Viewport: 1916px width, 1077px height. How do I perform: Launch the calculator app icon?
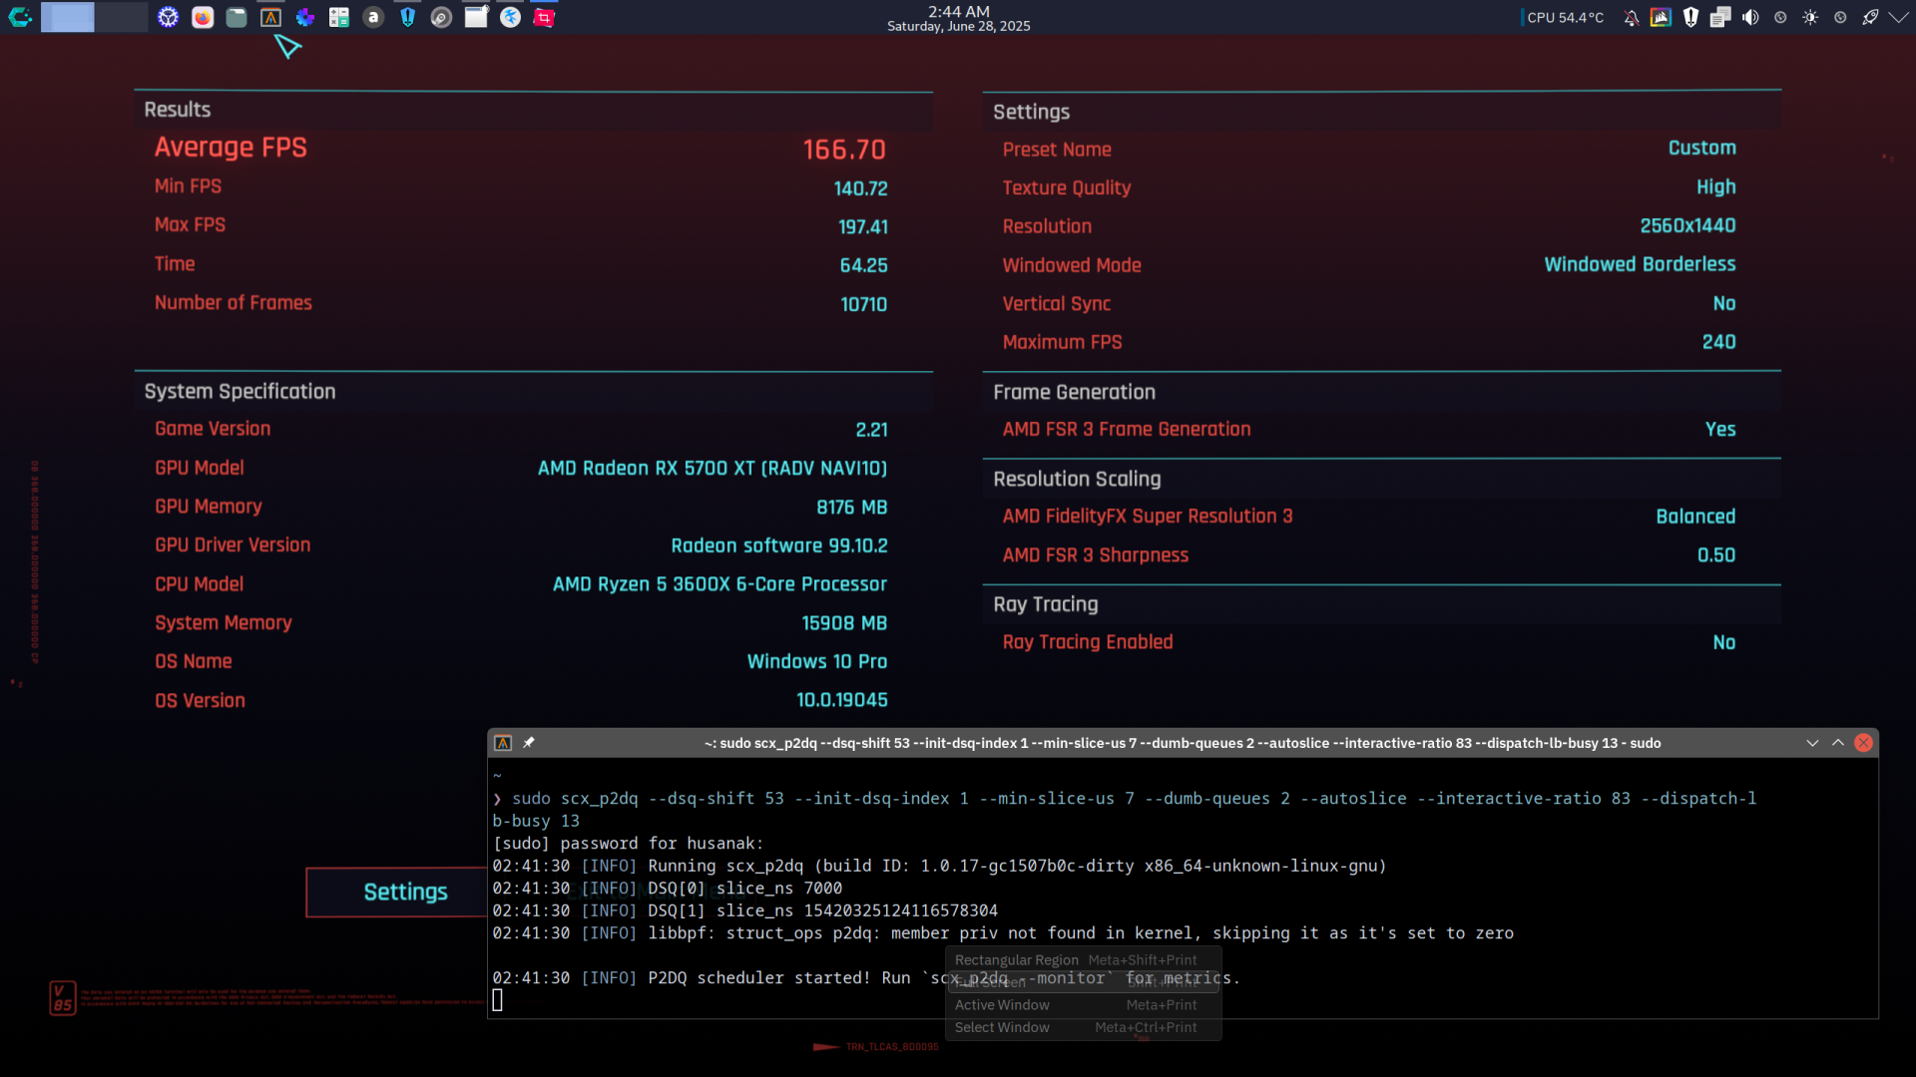click(x=339, y=17)
